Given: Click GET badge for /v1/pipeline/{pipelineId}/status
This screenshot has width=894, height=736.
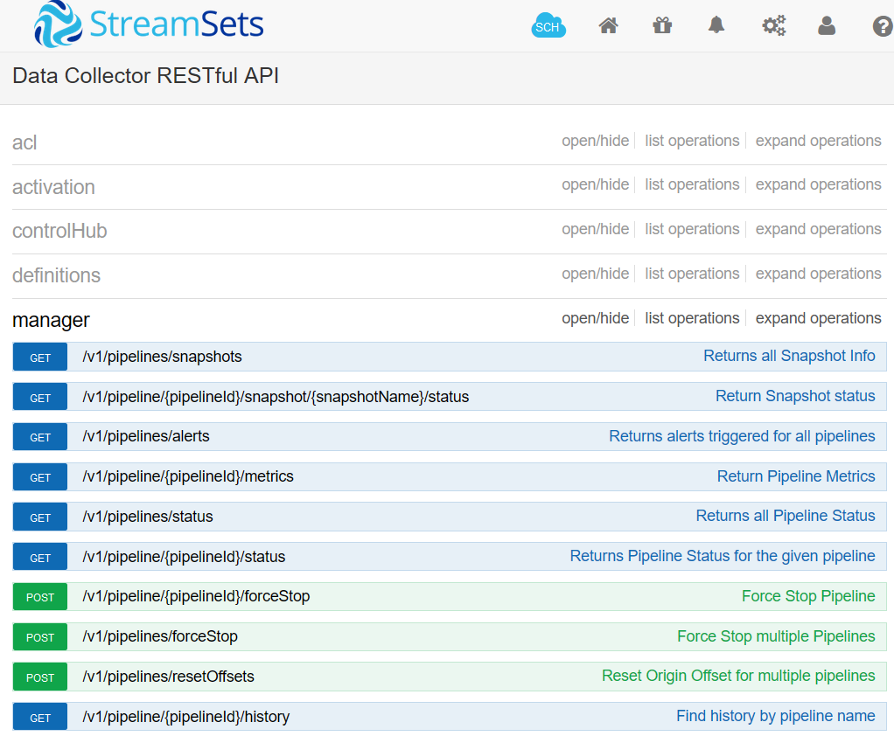Looking at the screenshot, I should (x=40, y=557).
